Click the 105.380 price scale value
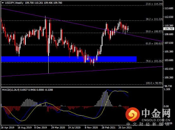The height and width of the screenshot is (130, 175). 169,51
